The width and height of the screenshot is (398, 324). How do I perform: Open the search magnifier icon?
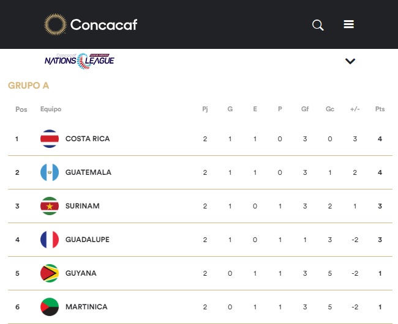318,25
